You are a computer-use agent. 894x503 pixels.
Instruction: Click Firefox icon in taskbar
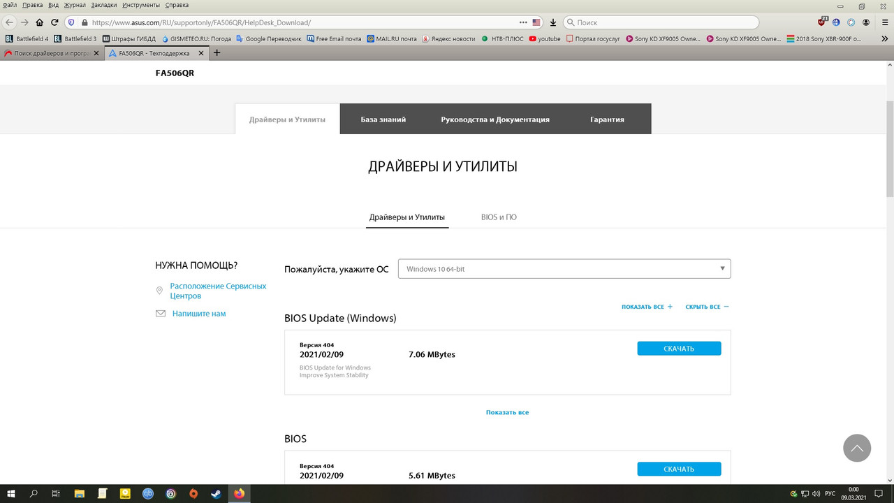click(240, 493)
